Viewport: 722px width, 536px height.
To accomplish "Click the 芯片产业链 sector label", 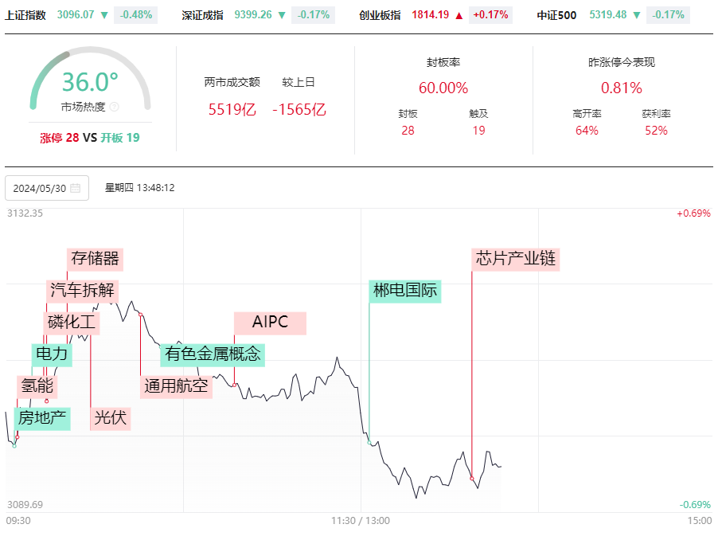I will tap(516, 259).
